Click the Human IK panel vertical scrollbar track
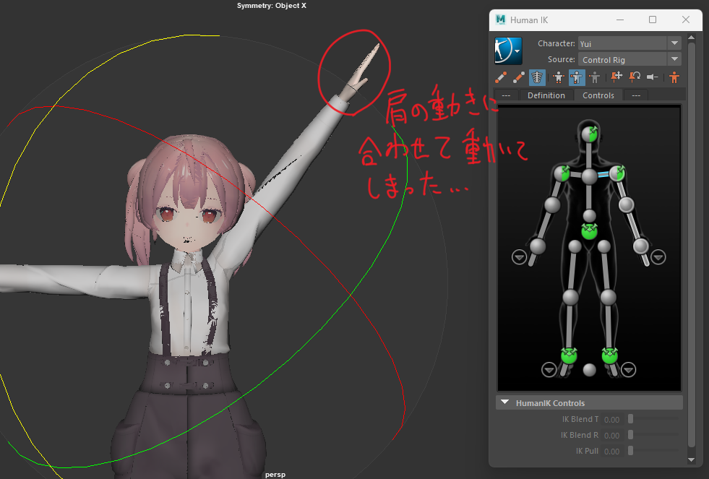 pyautogui.click(x=691, y=244)
